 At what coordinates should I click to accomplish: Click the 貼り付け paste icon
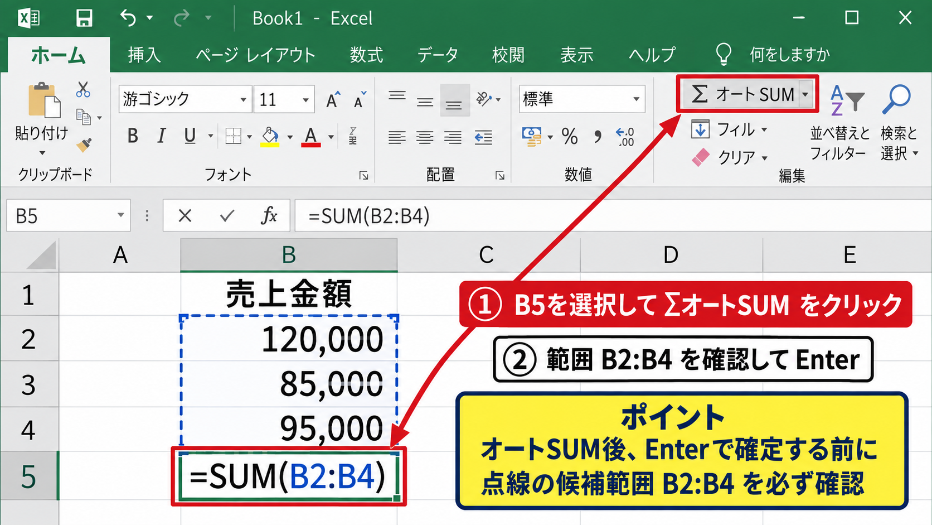(x=44, y=100)
